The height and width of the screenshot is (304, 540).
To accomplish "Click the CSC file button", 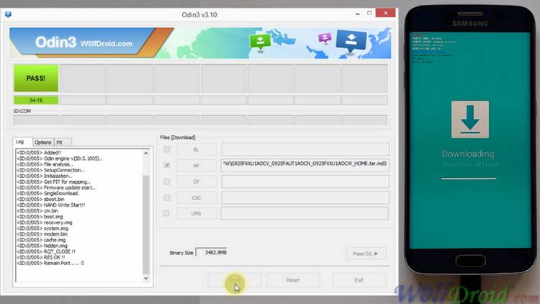I will click(x=197, y=198).
